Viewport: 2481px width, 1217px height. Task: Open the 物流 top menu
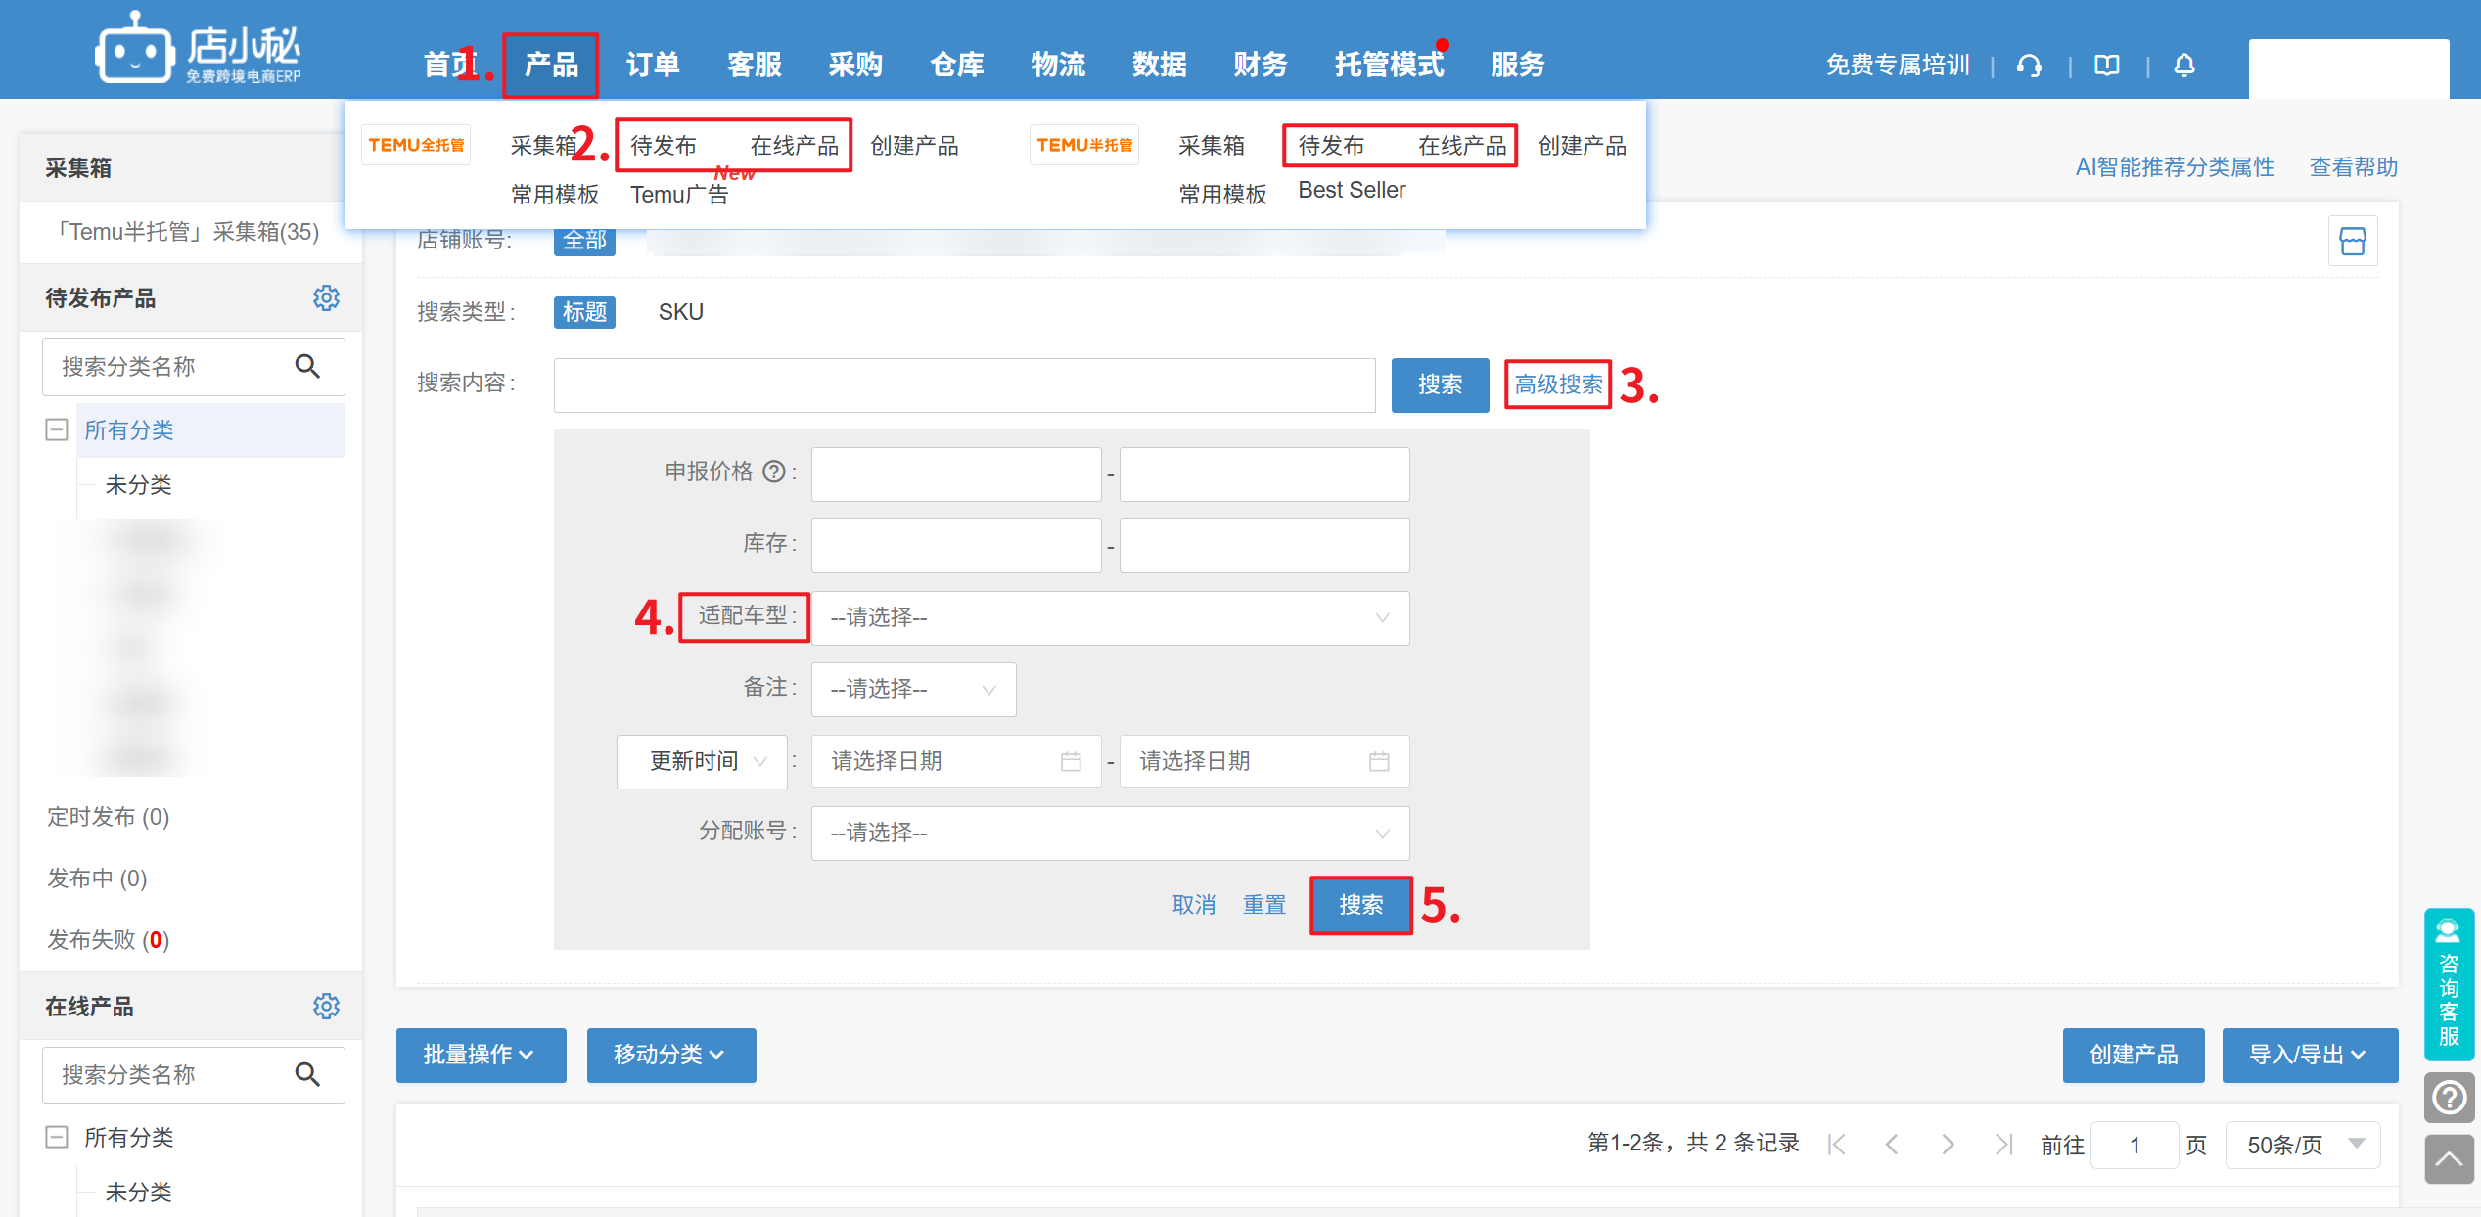pos(1058,65)
